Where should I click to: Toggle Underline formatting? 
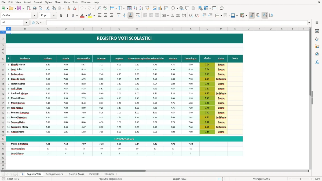coord(73,16)
